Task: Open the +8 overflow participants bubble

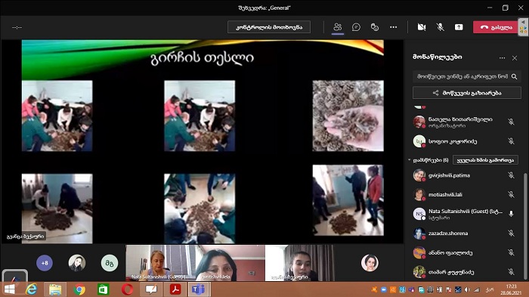Action: 45,263
